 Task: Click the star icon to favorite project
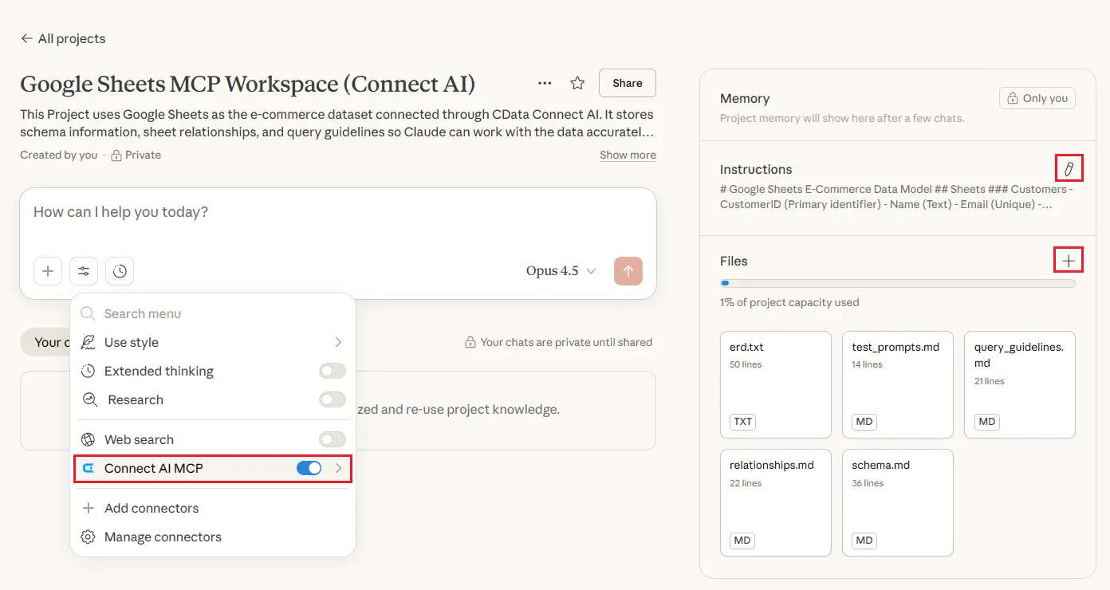pos(577,83)
